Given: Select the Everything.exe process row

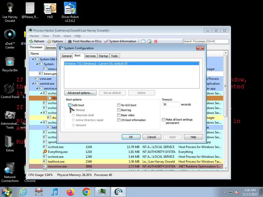Looking at the screenshot, I should [126, 152].
